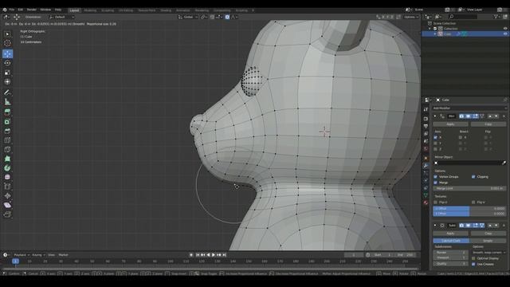Open the Playback dropdown in timeline
The width and height of the screenshot is (510, 287).
click(22, 255)
